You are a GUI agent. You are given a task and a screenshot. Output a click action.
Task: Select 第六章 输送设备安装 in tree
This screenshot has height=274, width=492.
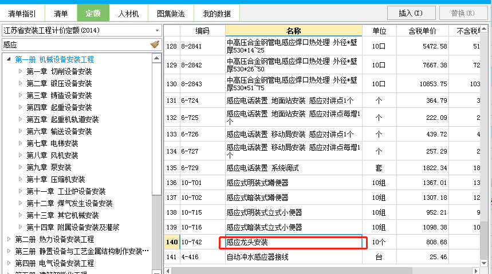59,131
